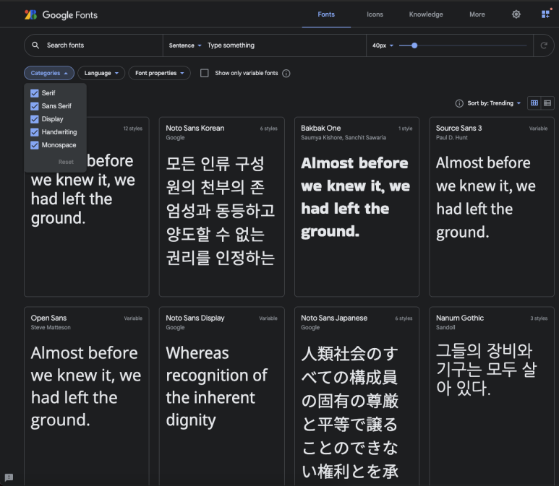Open the Noto Sans Japanese font card

[357, 396]
